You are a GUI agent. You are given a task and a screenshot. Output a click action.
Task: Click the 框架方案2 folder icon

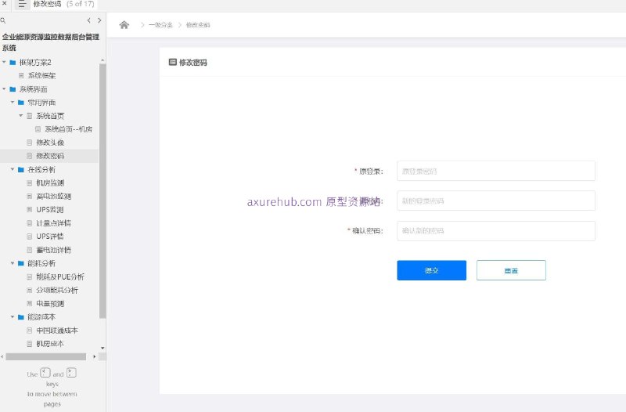13,63
